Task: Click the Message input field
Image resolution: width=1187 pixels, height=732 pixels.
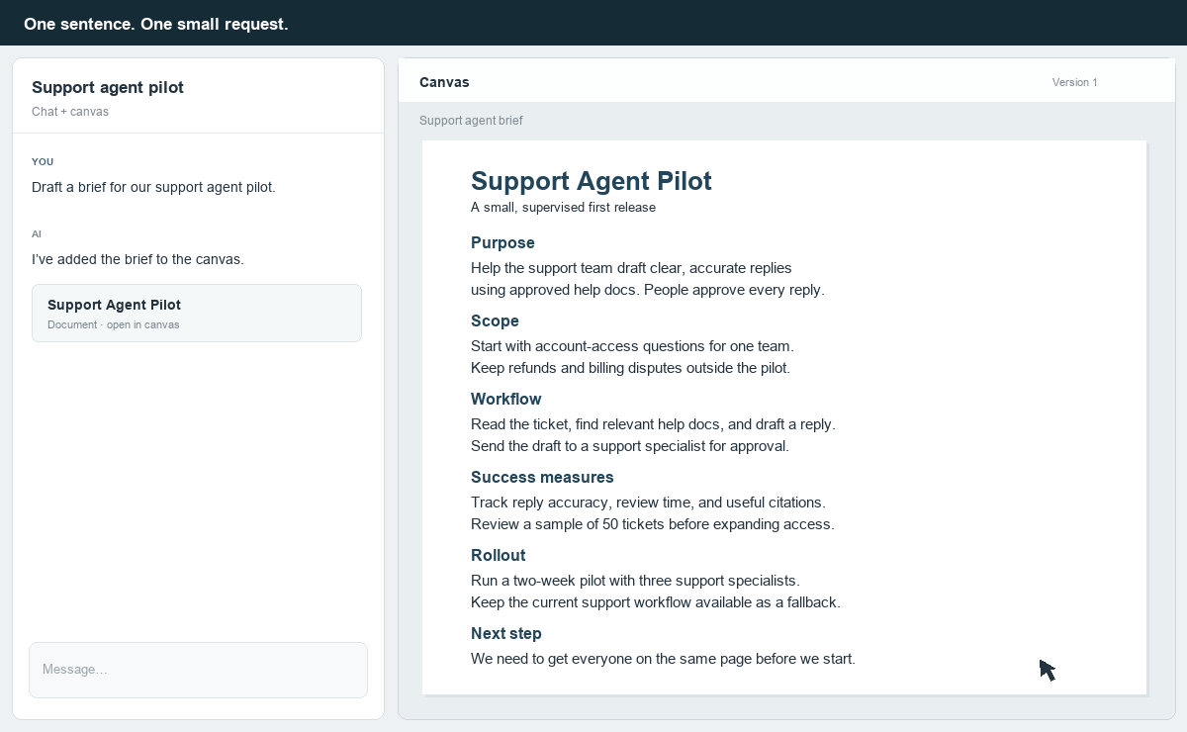Action: pyautogui.click(x=198, y=670)
